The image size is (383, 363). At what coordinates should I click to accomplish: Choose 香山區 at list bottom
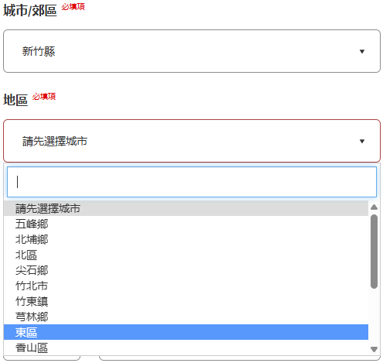click(186, 348)
